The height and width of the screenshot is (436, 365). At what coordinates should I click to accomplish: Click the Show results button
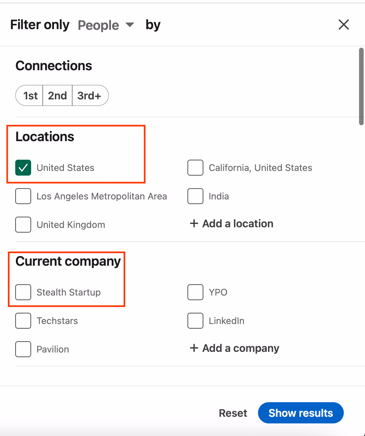pyautogui.click(x=300, y=413)
